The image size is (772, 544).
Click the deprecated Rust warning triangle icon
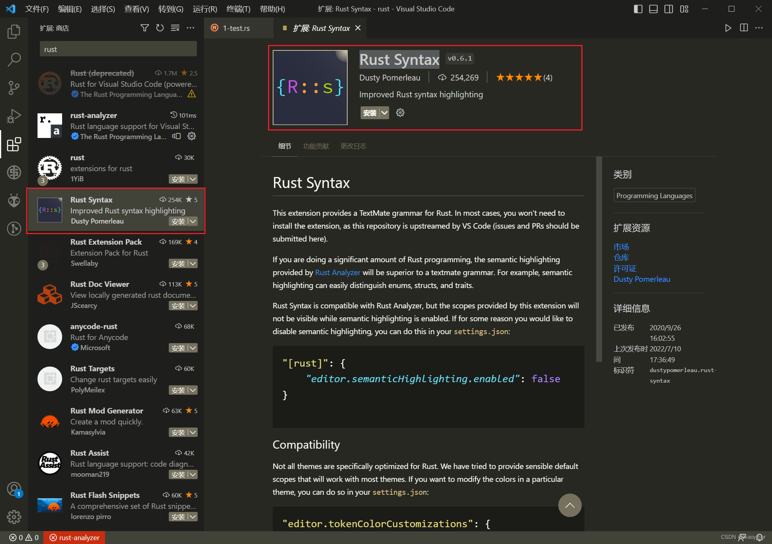[x=191, y=94]
